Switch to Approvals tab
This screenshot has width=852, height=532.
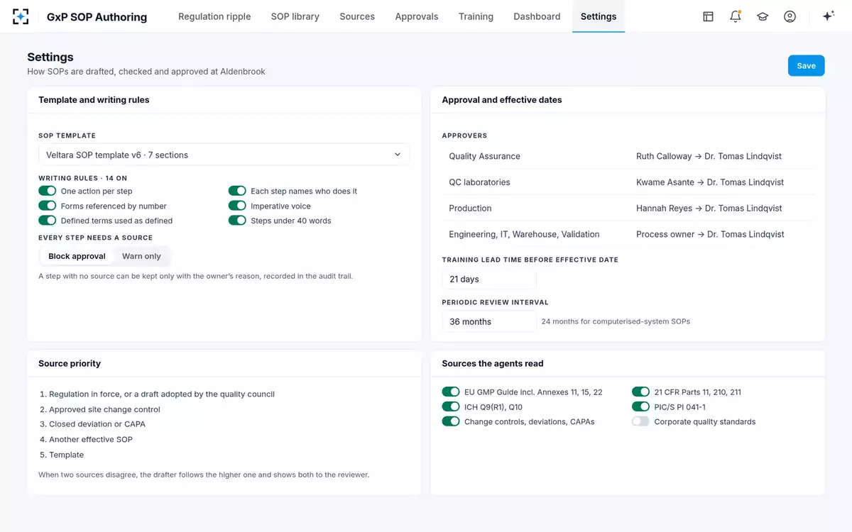coord(417,16)
